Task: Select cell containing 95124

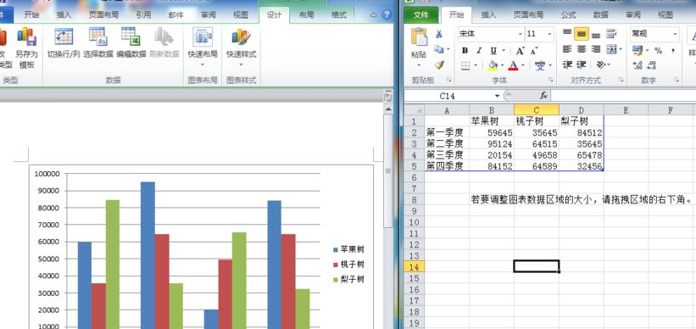Action: coord(492,144)
